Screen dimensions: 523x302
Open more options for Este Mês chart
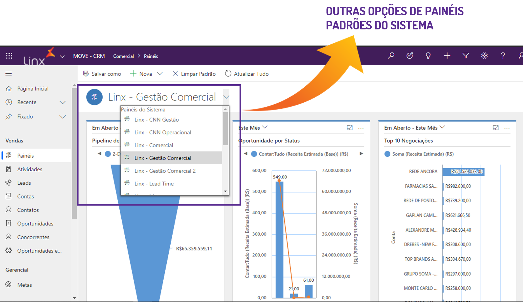pos(361,128)
